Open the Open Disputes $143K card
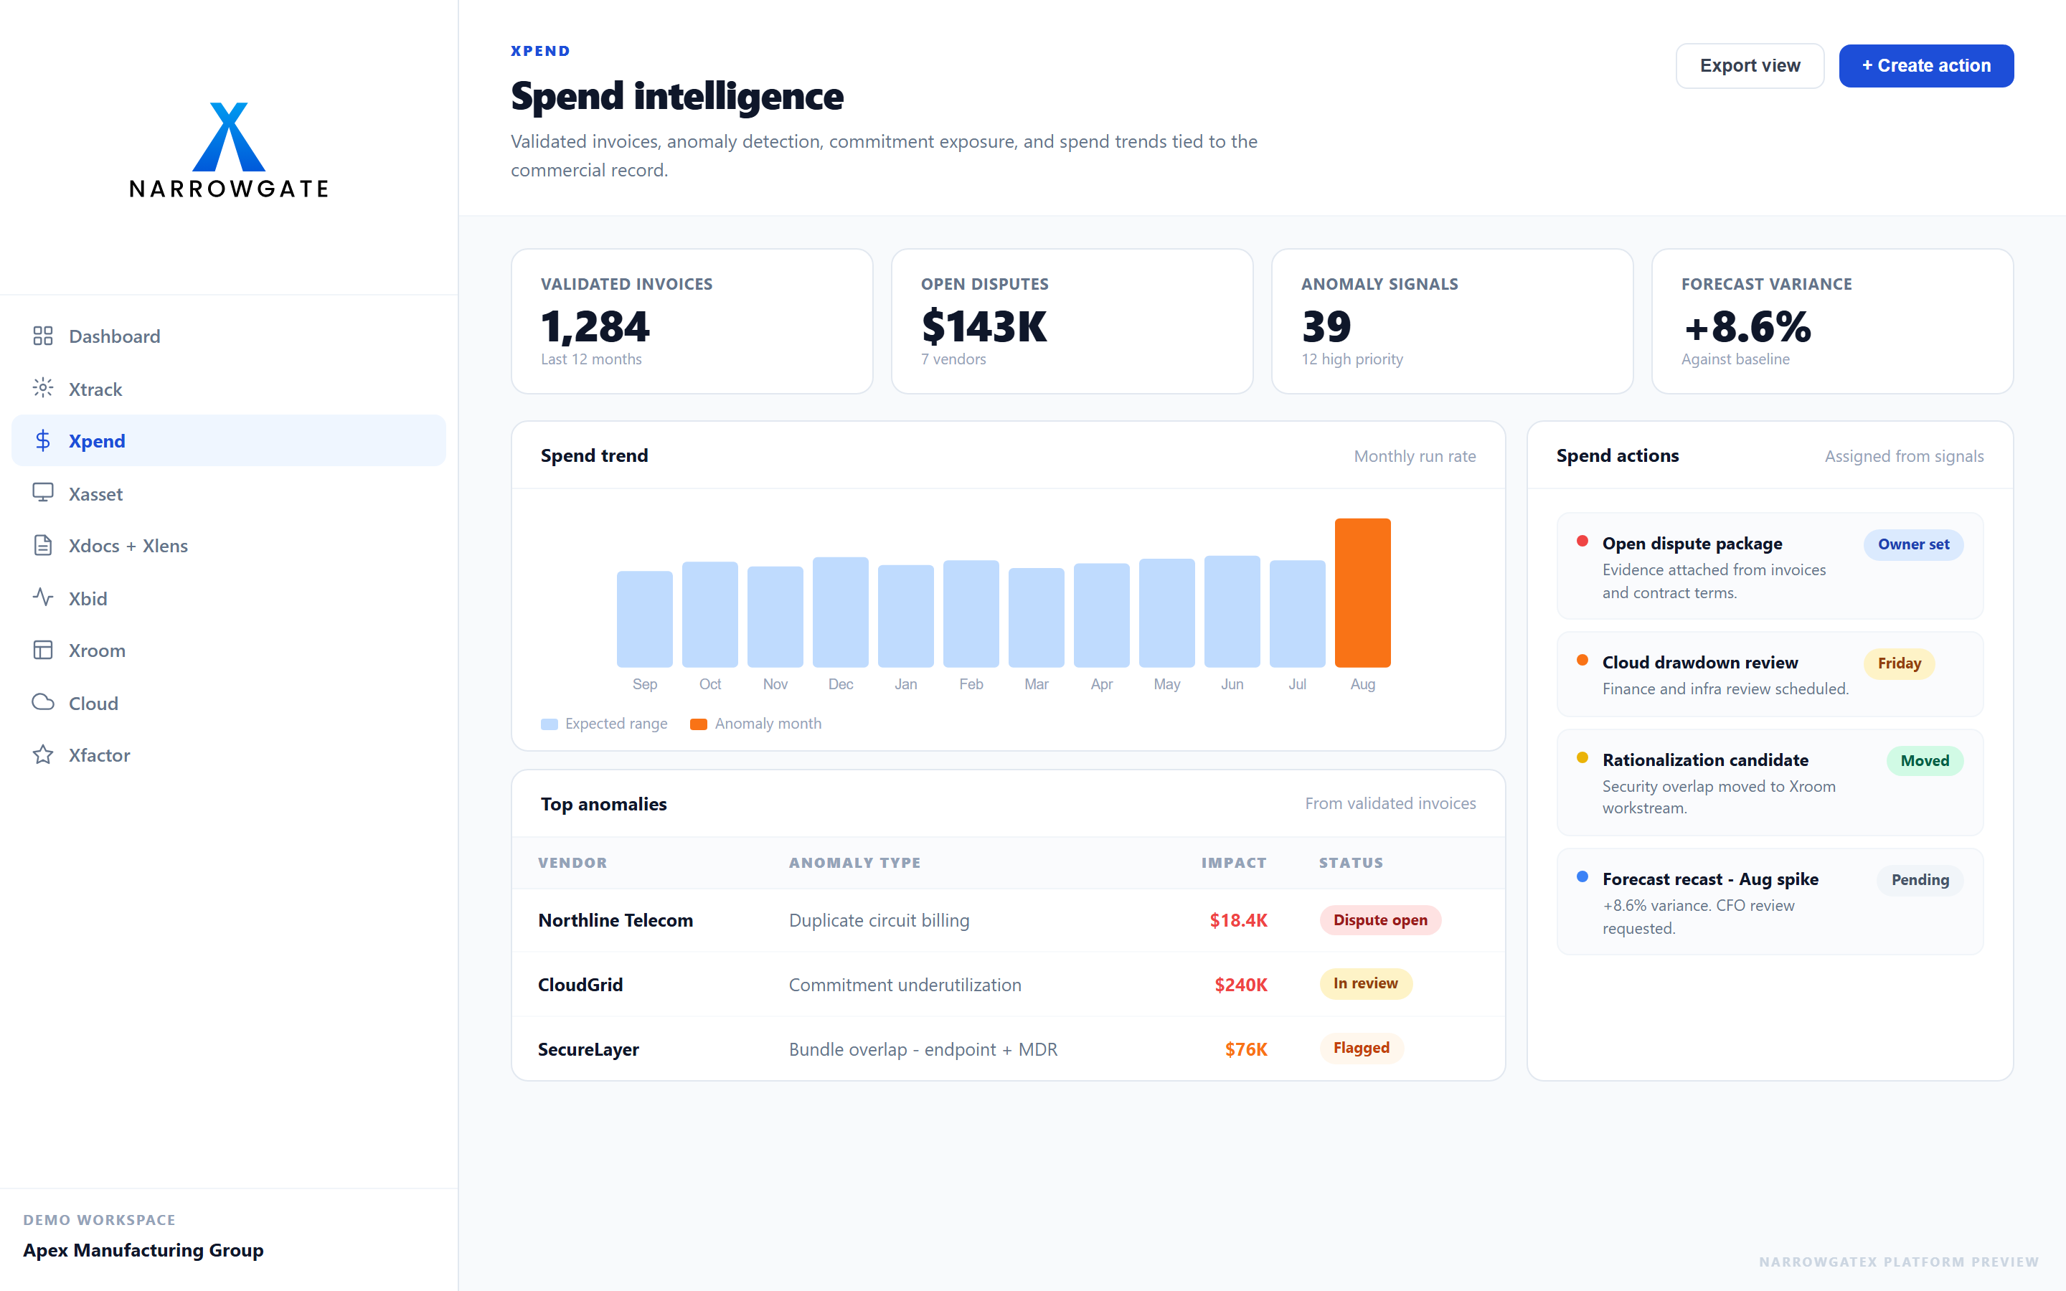Screen dimensions: 2066x1291 click(1072, 321)
